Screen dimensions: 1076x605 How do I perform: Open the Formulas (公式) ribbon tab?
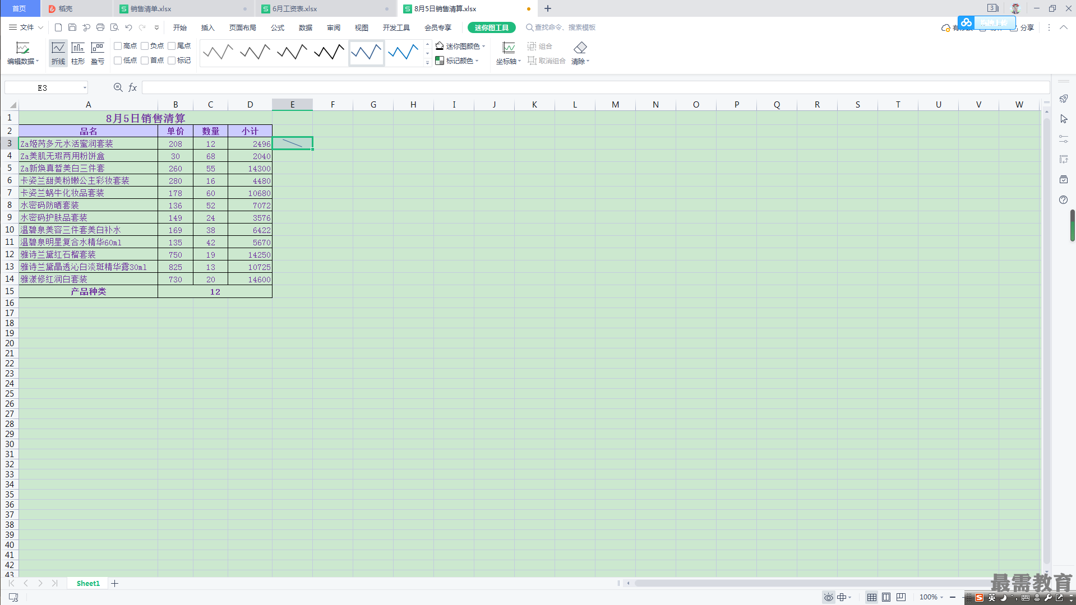pyautogui.click(x=278, y=27)
